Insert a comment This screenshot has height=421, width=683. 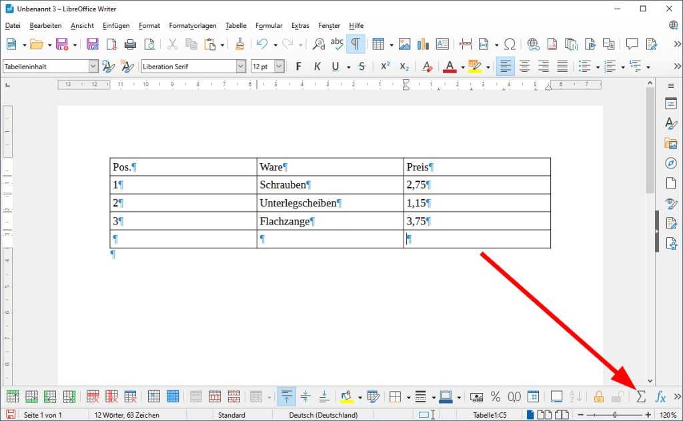pos(632,45)
